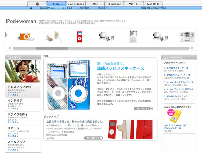Click the pink Apple限定 badge
Image resolution: width=202 pixels, height=159 pixels.
pyautogui.click(x=171, y=113)
